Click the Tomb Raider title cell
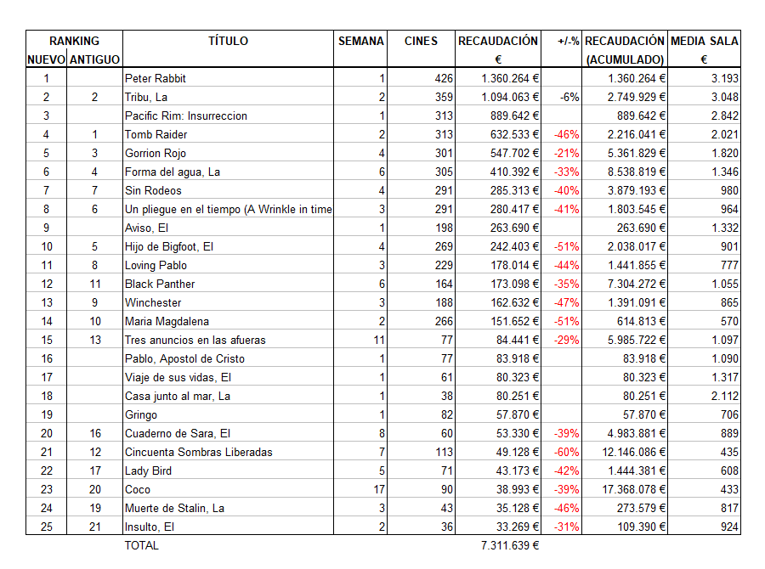The width and height of the screenshot is (765, 569). [x=156, y=134]
